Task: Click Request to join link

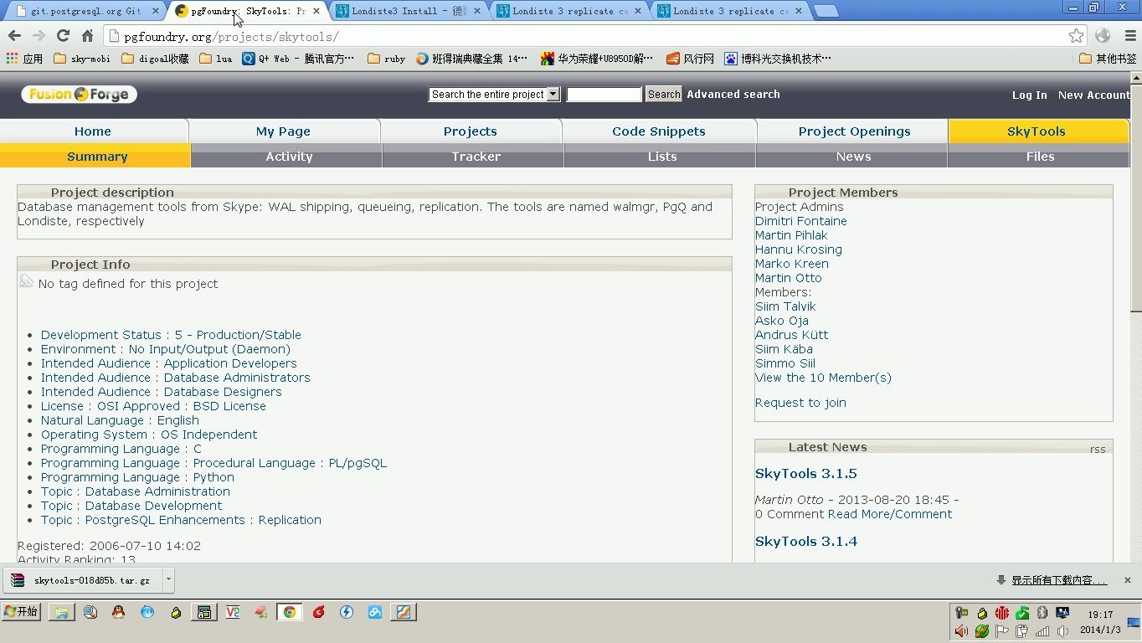Action: tap(800, 403)
